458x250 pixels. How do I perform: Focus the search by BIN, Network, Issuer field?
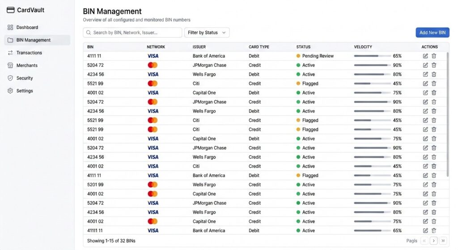(132, 33)
